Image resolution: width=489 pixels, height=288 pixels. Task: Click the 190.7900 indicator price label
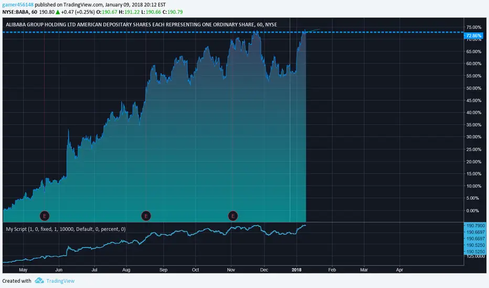(475, 226)
